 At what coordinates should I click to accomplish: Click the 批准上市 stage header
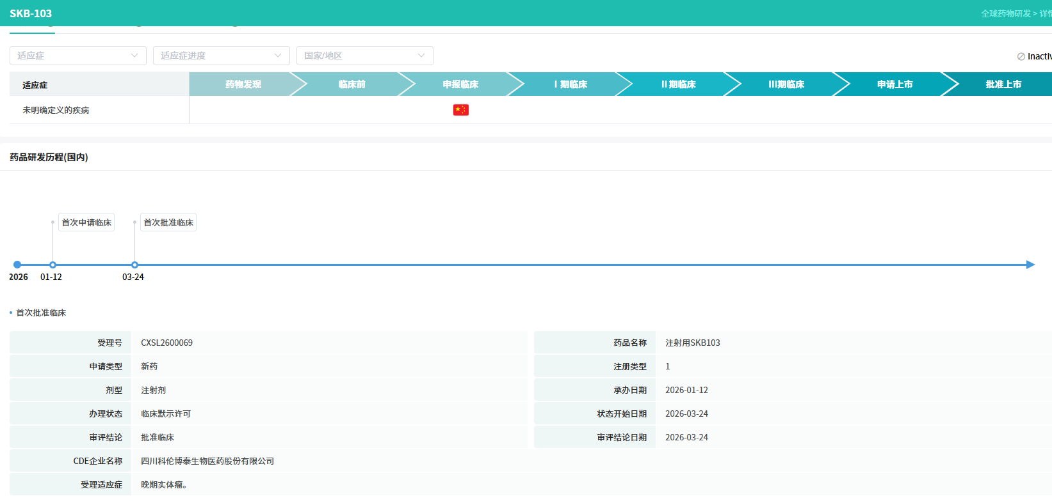[x=1003, y=84]
